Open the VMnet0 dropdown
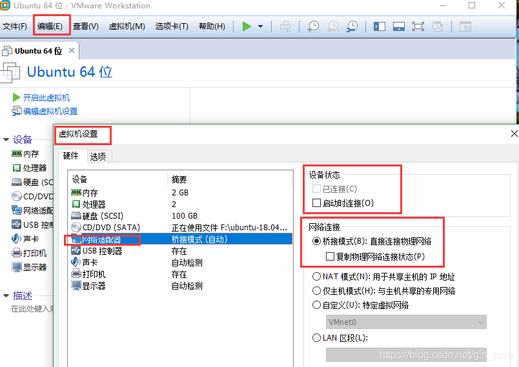The image size is (519, 367). click(x=406, y=322)
